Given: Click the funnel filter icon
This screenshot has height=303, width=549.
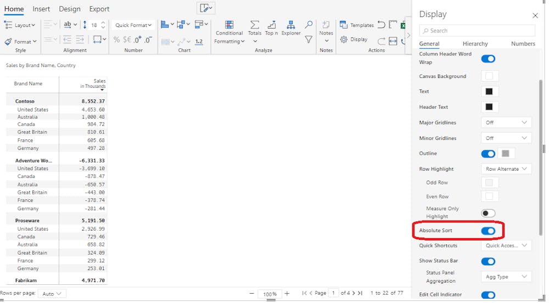Looking at the screenshot, I should coord(309,39).
